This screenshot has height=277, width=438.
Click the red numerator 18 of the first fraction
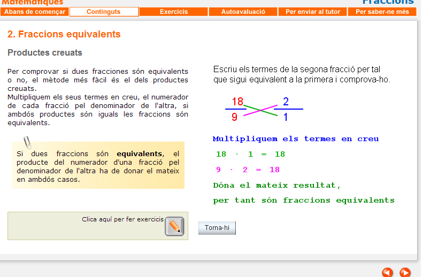click(237, 102)
